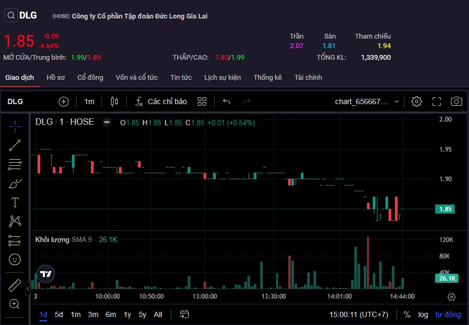Toggle log scale for the chart

coord(423,314)
